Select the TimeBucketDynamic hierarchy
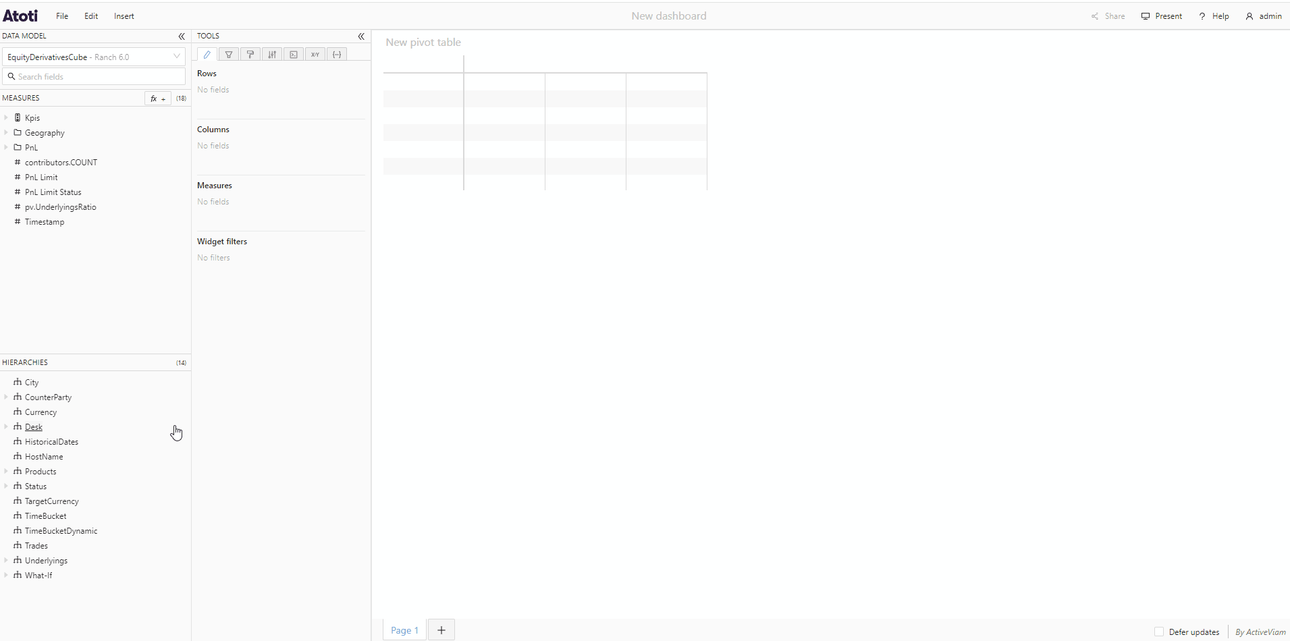Image resolution: width=1290 pixels, height=641 pixels. [x=61, y=531]
